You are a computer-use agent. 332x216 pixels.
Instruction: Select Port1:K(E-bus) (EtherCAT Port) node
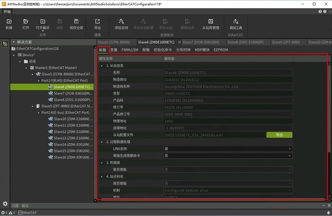[65, 113]
